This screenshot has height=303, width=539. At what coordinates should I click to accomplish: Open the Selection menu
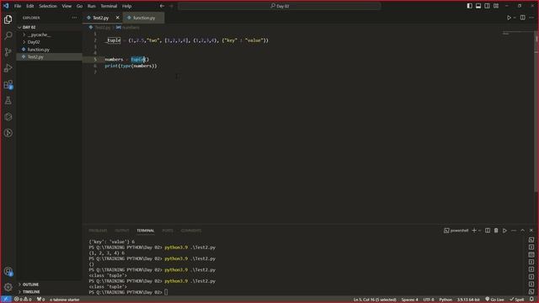click(48, 6)
